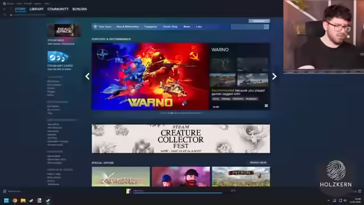Click Add a Game plus icon

pyautogui.click(x=5, y=191)
